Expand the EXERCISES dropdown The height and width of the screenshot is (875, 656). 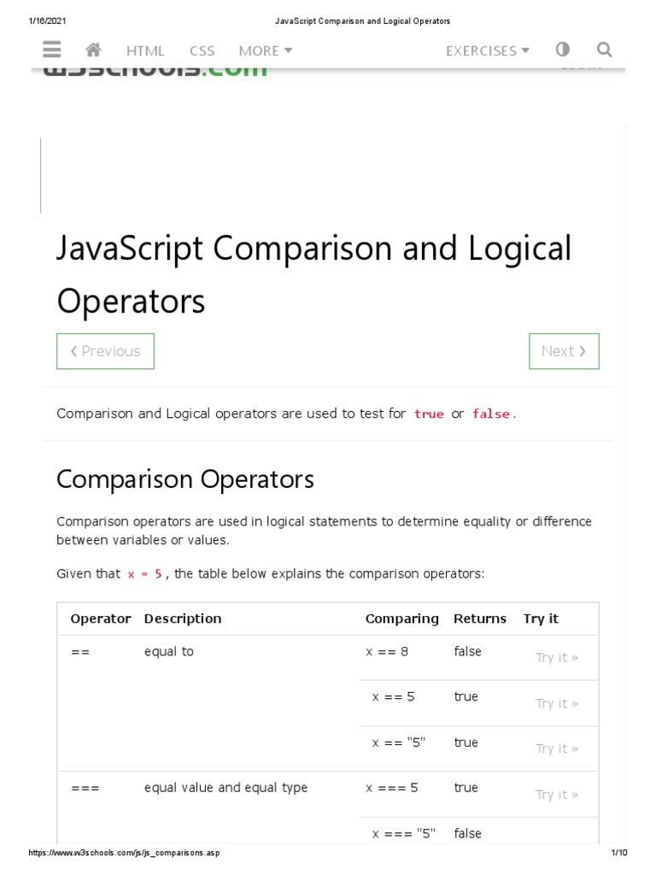click(x=488, y=51)
